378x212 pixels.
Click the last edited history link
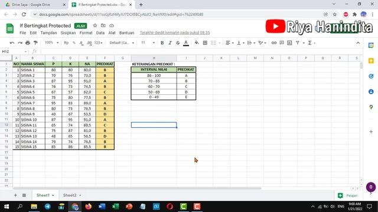point(175,33)
